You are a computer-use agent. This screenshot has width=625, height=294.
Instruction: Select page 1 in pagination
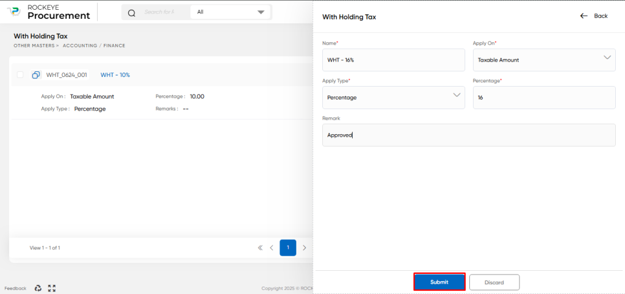coord(288,248)
